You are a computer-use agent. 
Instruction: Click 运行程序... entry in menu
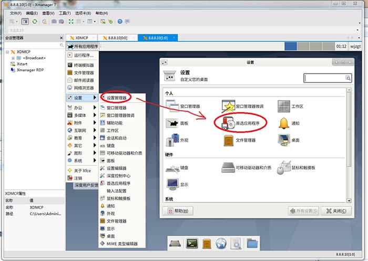(x=83, y=55)
